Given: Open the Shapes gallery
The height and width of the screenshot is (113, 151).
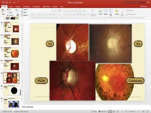Looking at the screenshot, I should tap(106, 12).
